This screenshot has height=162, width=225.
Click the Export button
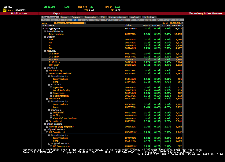pyautogui.click(x=57, y=13)
